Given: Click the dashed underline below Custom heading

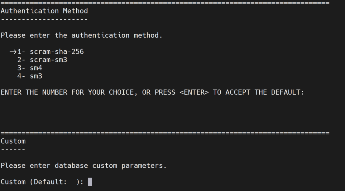Looking at the screenshot, I should [x=13, y=149].
